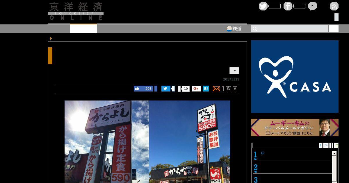Email the article via the envelope icon
The width and height of the screenshot is (349, 183).
coord(216,89)
